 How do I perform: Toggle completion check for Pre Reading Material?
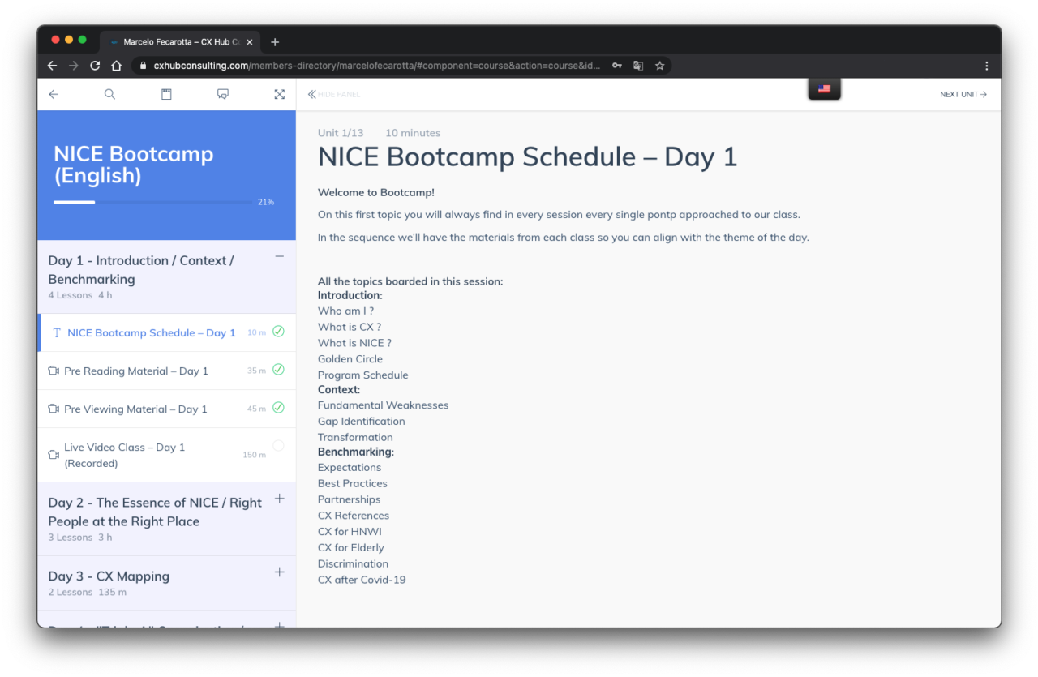tap(278, 370)
